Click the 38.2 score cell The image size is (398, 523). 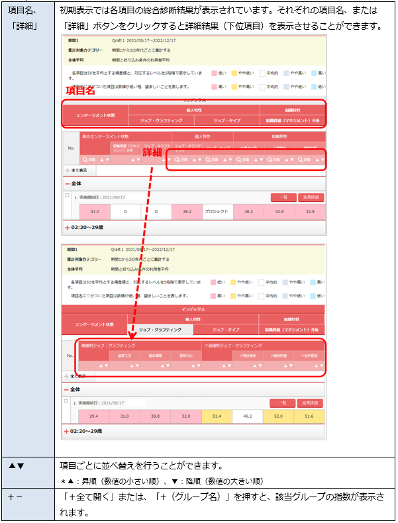187,212
